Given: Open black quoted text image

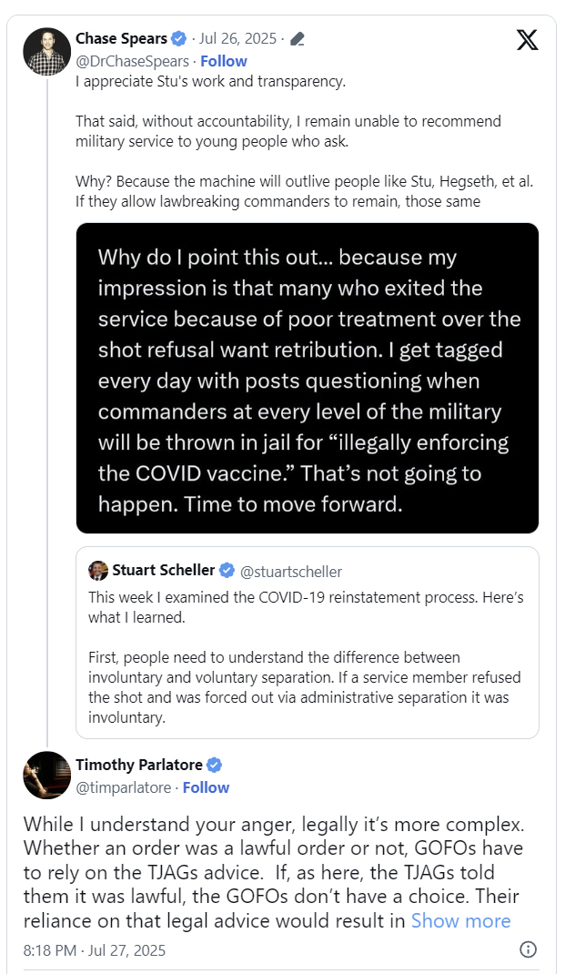Looking at the screenshot, I should point(308,379).
